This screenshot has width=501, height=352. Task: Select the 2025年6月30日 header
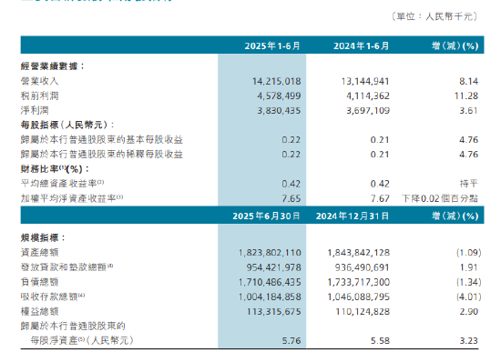266,216
